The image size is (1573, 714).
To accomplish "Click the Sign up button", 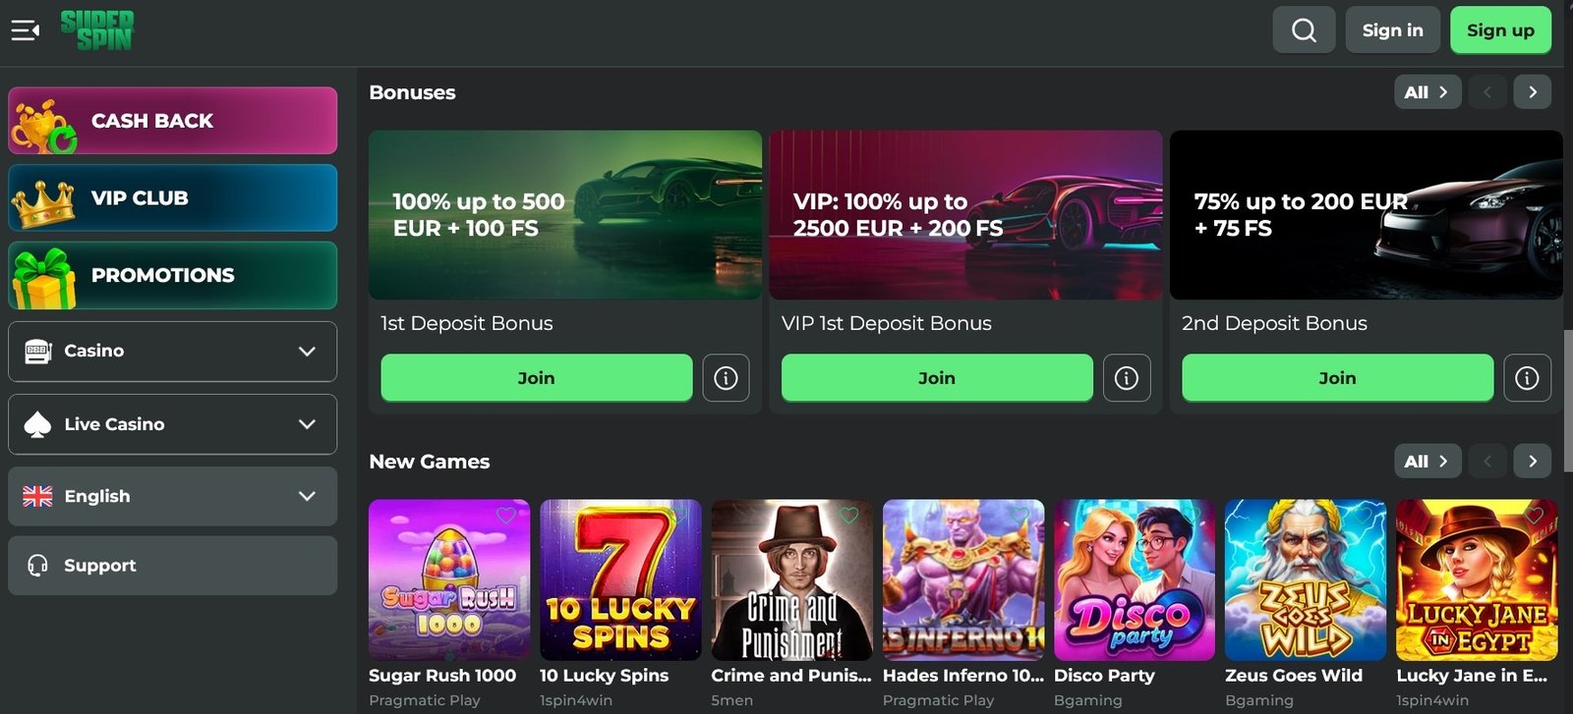I will [1500, 30].
